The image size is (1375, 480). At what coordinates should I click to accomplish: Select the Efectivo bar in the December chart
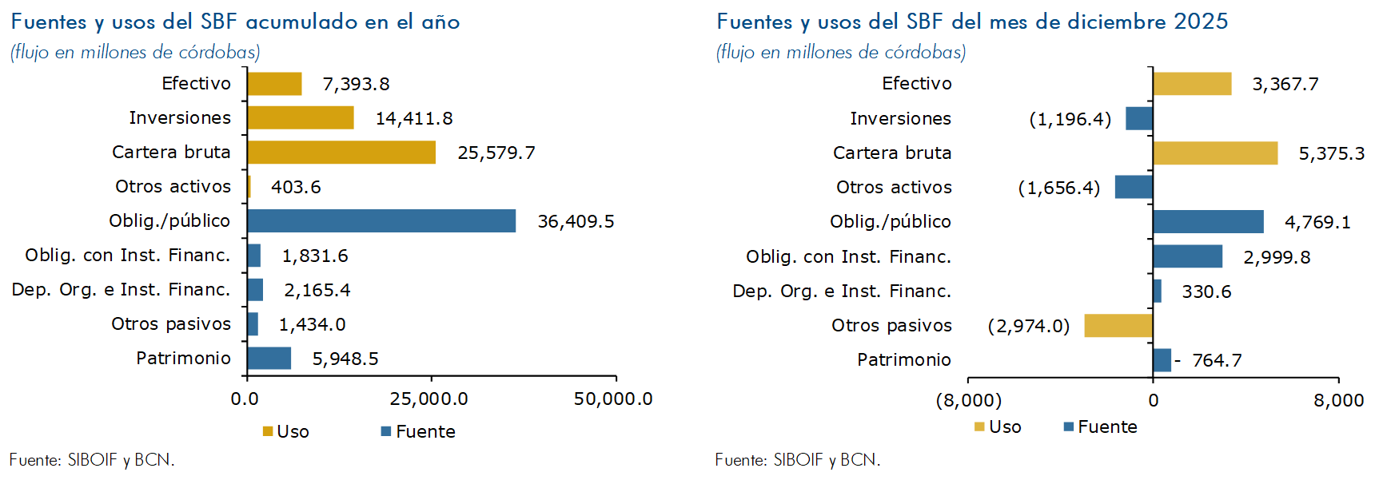[x=1192, y=84]
